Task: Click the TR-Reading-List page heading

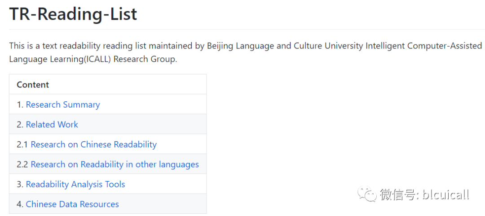Action: [73, 14]
